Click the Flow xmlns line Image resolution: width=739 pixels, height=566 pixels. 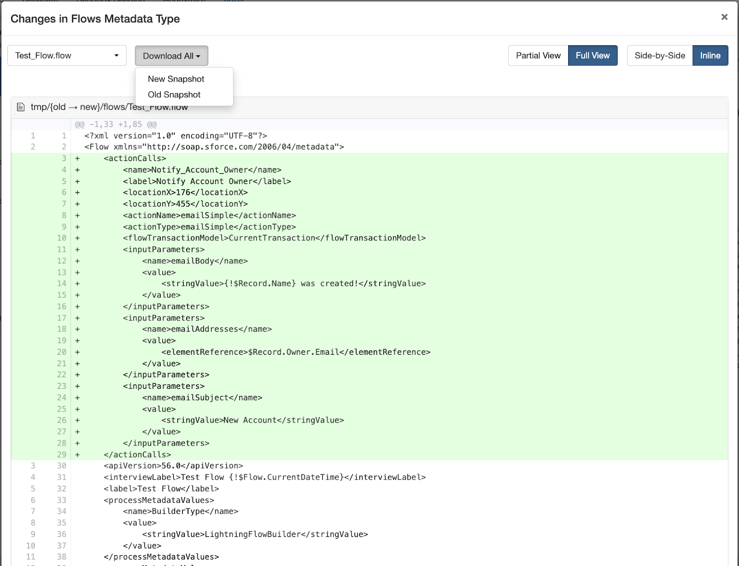point(214,147)
